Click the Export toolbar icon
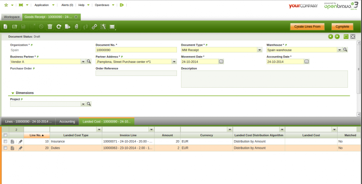Viewport: 362px width, 184px height. point(67,27)
